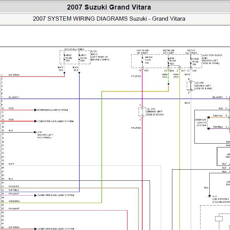
Task: Click the BLU/WHT label at pin 7
Action: (14, 97)
